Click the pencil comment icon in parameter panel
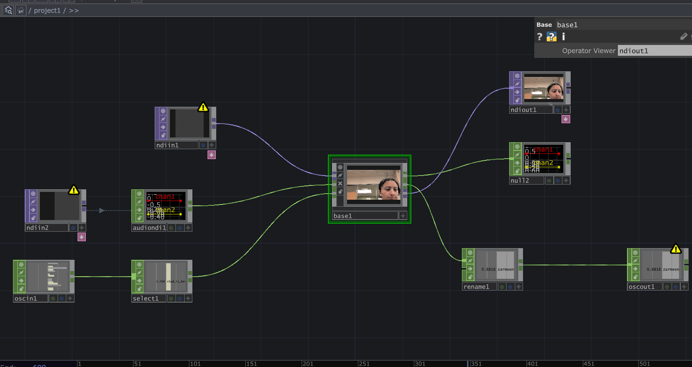Viewport: 692px width, 367px height. pos(683,37)
